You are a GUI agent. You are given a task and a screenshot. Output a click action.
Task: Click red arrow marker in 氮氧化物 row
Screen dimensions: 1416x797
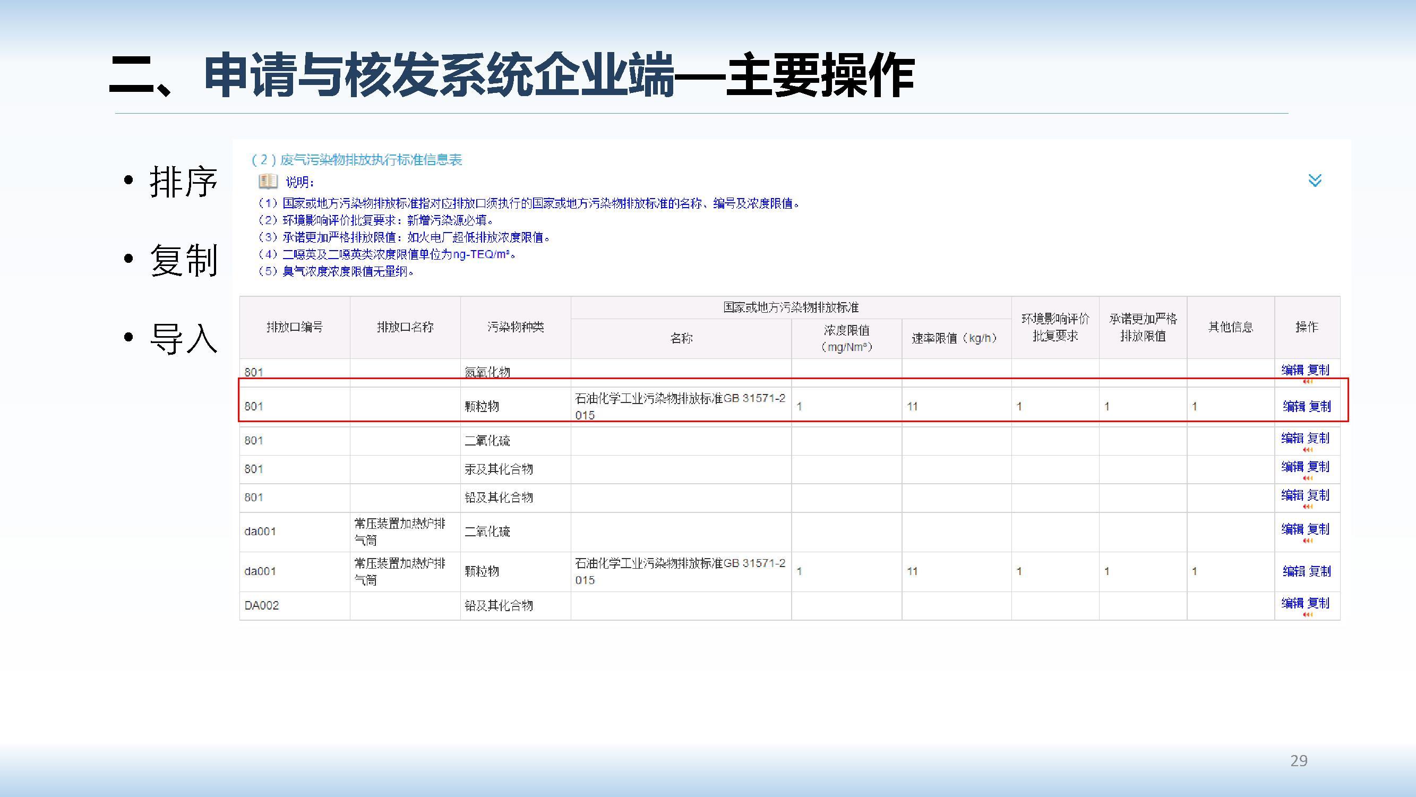click(x=1308, y=381)
